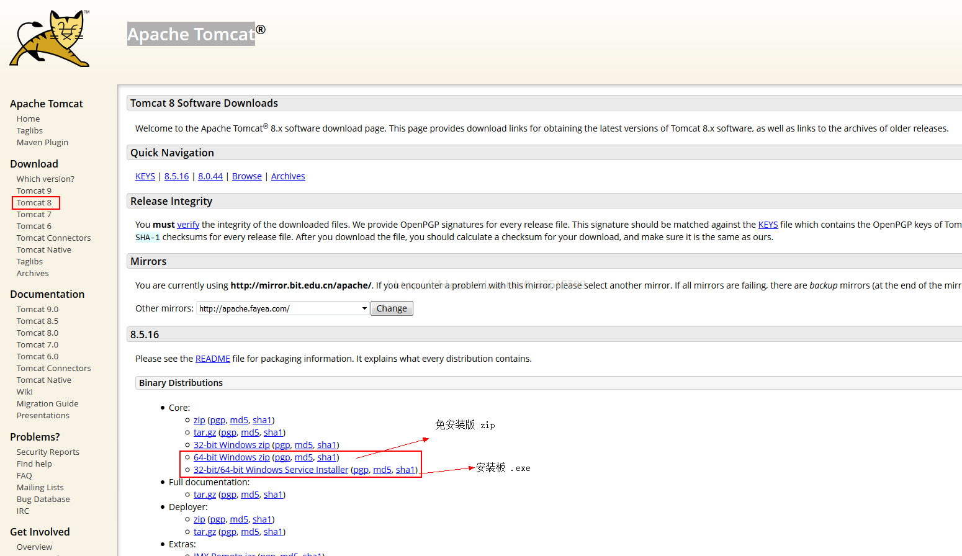
Task: Open the Security Reports link
Action: click(x=48, y=452)
